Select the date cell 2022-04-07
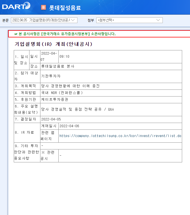The height and width of the screenshot is (215, 190). [x=49, y=57]
